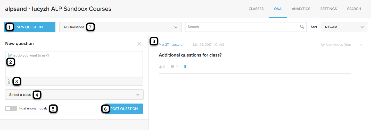Open the Mar 27 - Lecture 1 link
Screen dimensions: 371x130
[171, 45]
